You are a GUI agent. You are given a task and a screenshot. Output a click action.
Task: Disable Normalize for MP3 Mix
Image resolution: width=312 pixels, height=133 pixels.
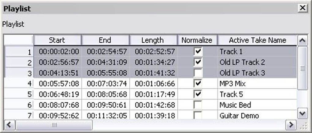coord(198,83)
